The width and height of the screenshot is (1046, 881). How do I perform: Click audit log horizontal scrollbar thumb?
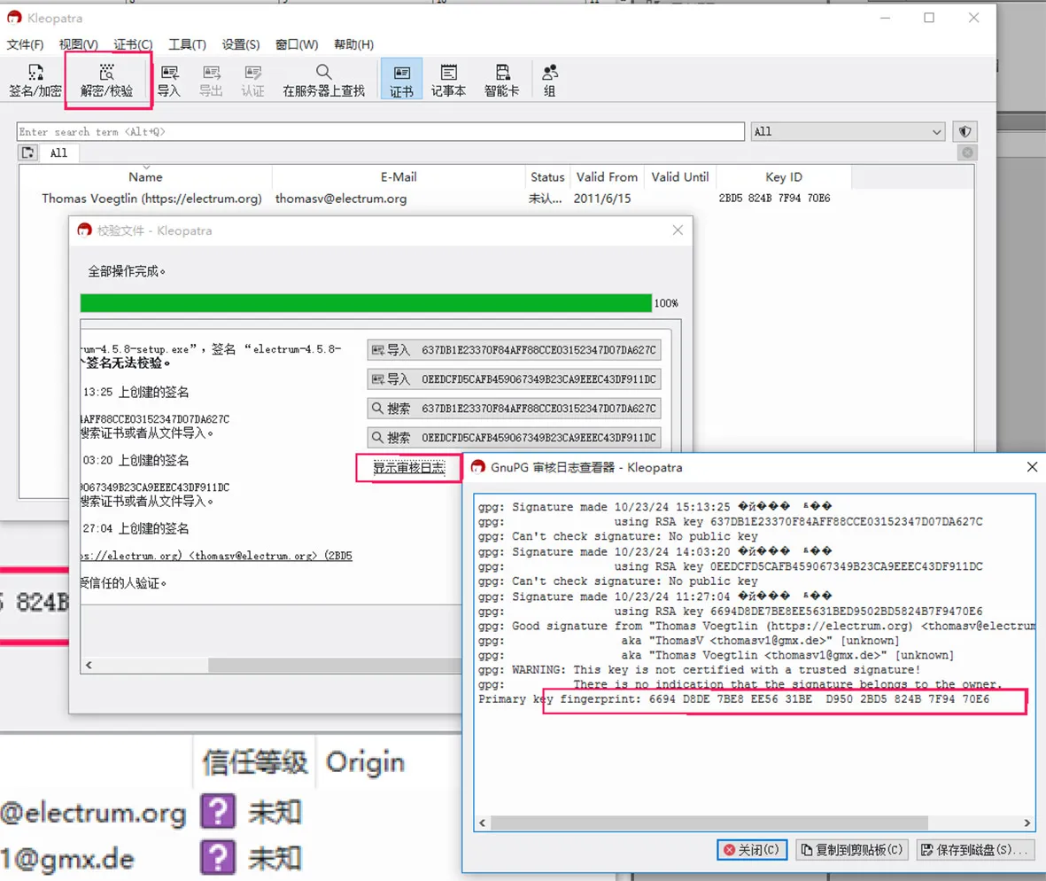point(709,823)
